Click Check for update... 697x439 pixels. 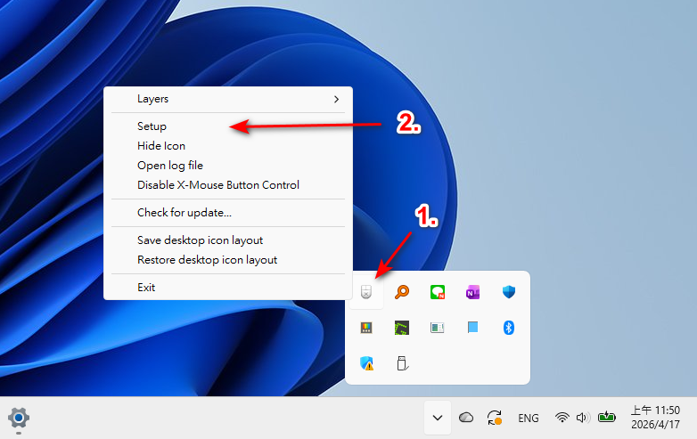(184, 213)
